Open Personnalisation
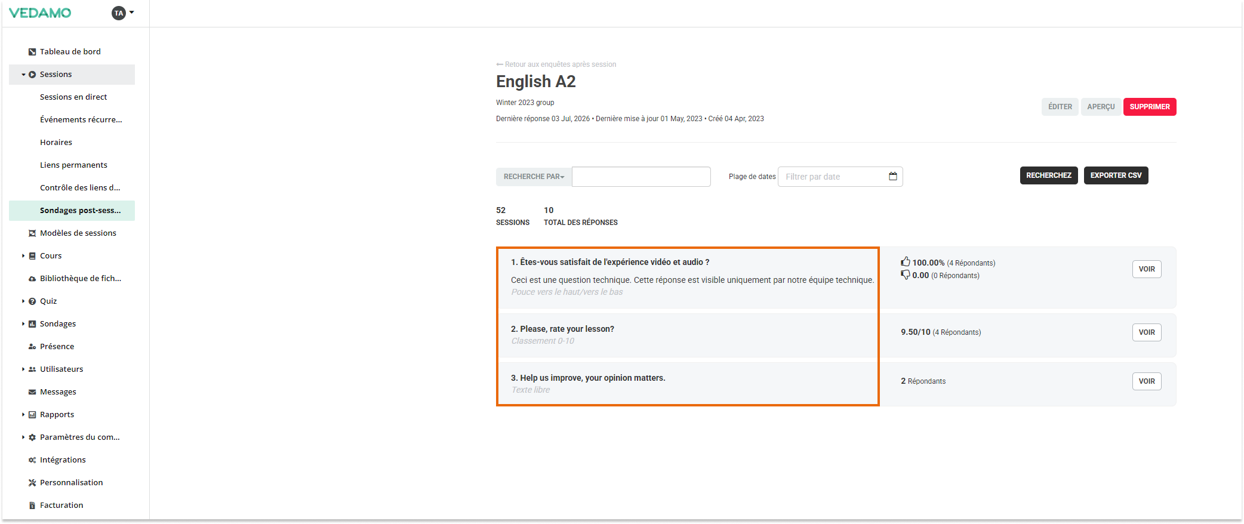 [x=71, y=483]
